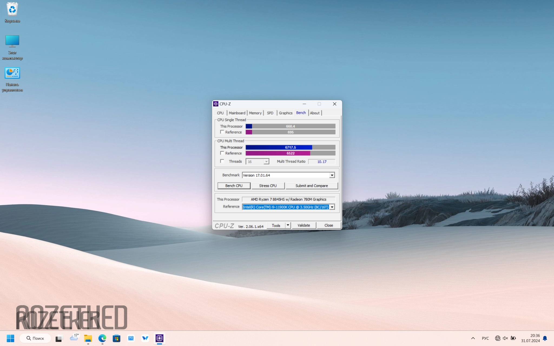Check the Threads checkbox

pos(222,161)
